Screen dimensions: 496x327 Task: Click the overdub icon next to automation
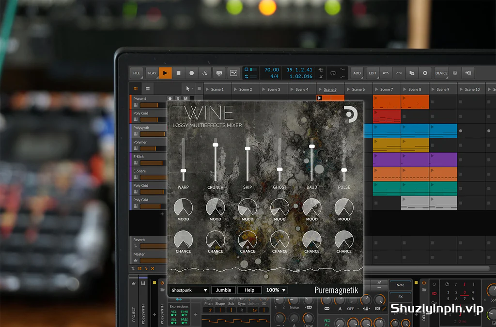coord(219,73)
